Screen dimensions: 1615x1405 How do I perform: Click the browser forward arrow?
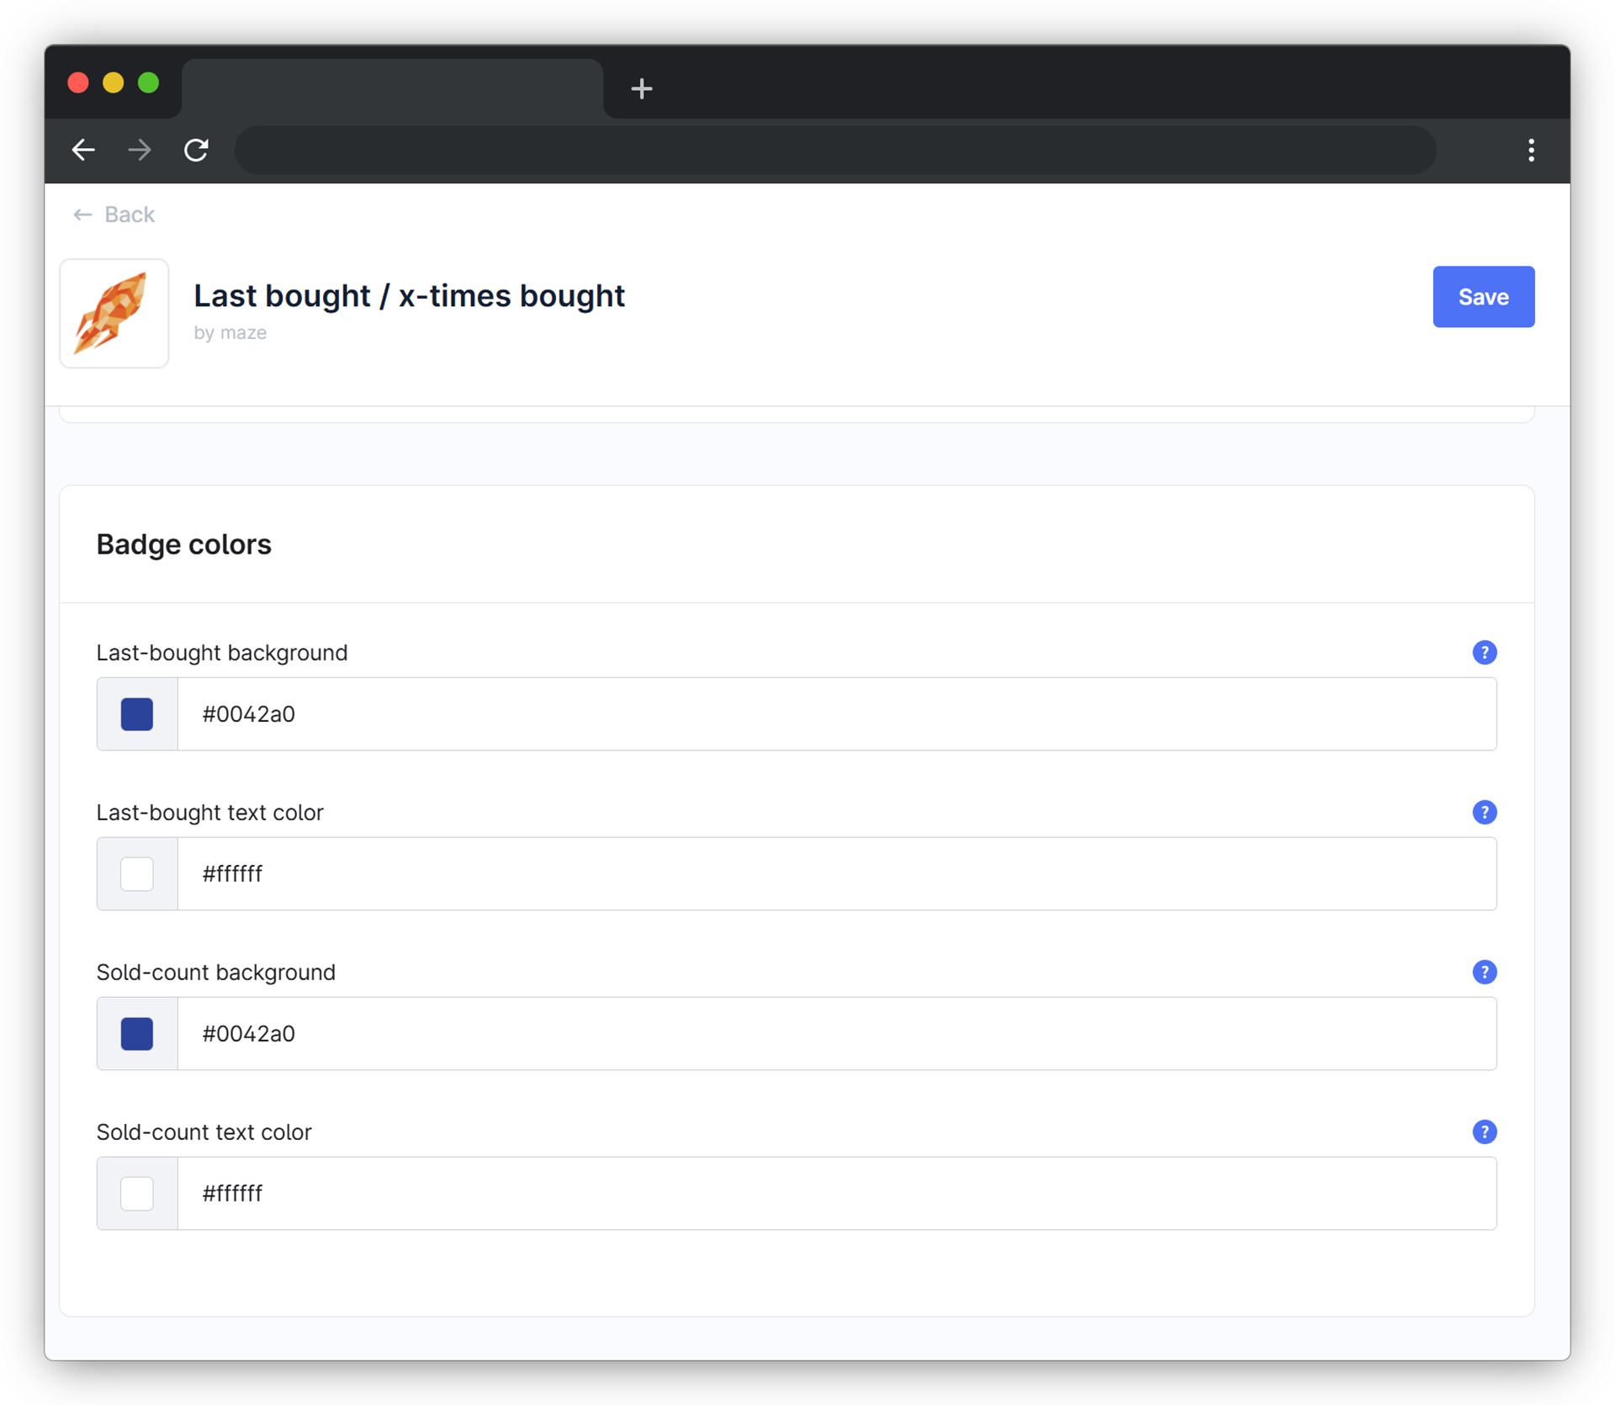pos(140,150)
